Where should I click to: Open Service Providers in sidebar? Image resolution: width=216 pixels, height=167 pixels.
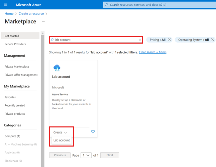(15, 44)
